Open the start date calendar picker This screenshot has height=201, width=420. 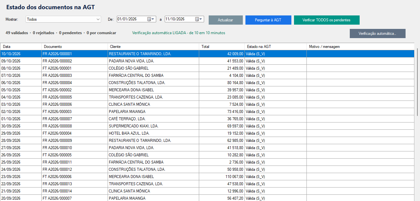151,19
